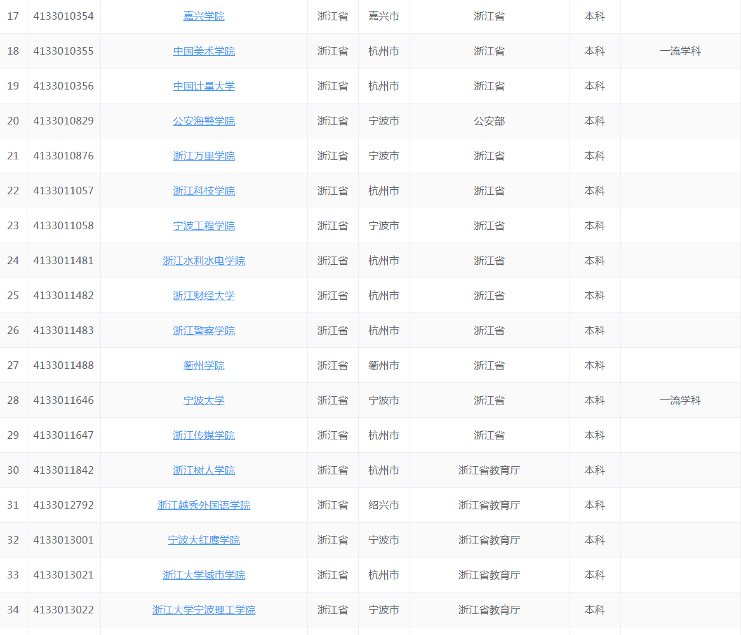
Task: Open the 浙江警察学院 link
Action: pos(204,331)
